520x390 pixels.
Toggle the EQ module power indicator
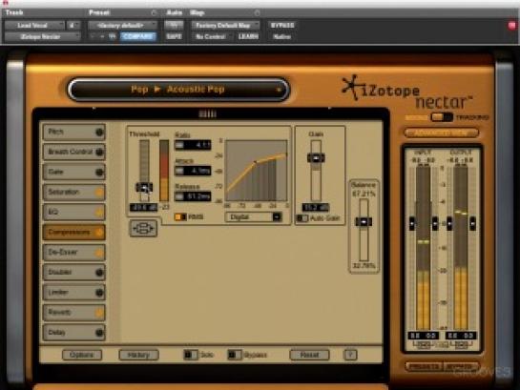tap(99, 213)
